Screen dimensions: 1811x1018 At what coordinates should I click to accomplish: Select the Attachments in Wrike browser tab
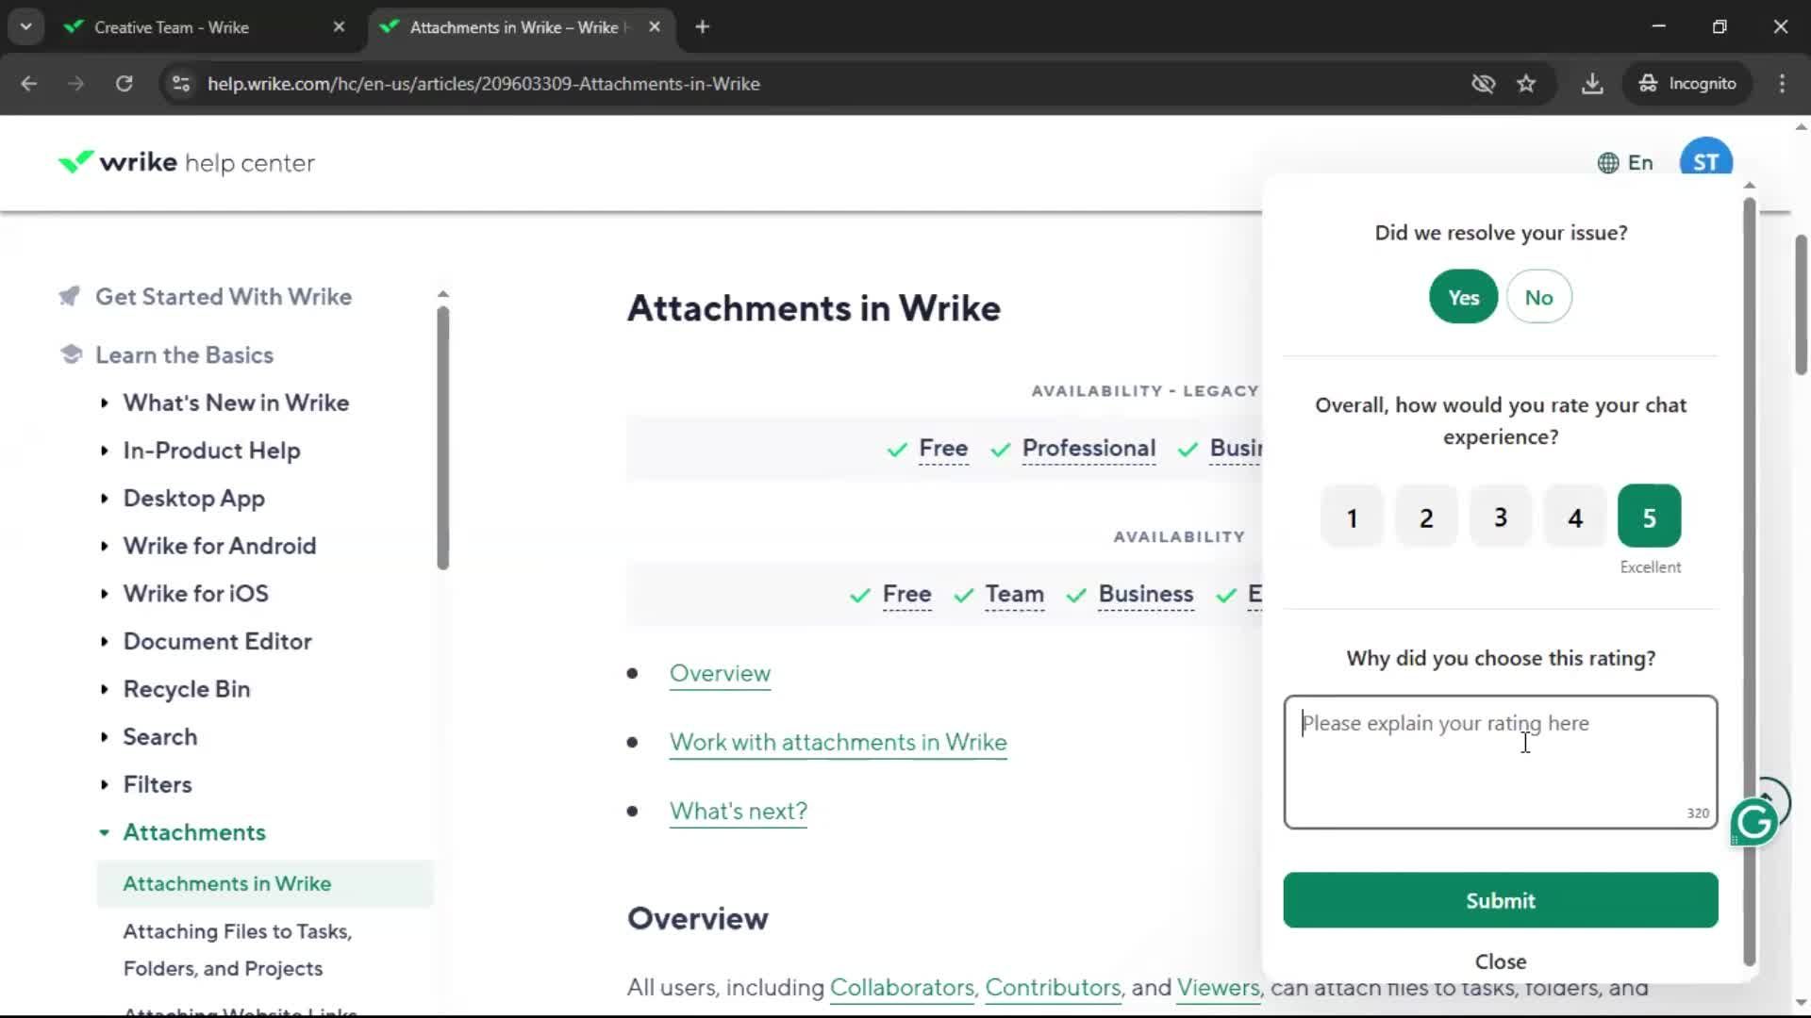click(521, 26)
